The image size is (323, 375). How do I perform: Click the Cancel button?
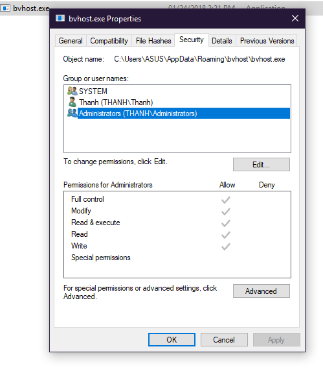(x=224, y=339)
